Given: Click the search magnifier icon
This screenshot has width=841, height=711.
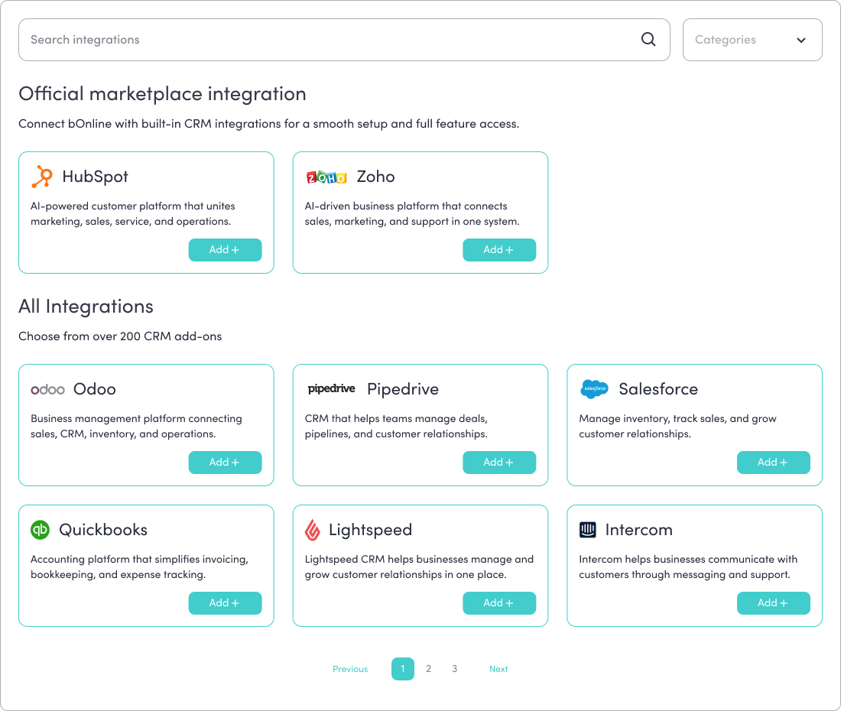Looking at the screenshot, I should coord(648,40).
